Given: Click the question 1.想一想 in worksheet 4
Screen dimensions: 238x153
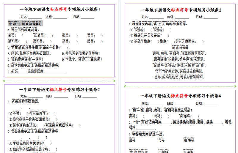Looking at the screenshot, I should click(160, 110).
